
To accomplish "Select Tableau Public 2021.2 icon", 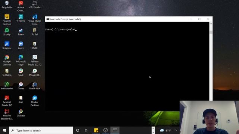I will 35,60.
